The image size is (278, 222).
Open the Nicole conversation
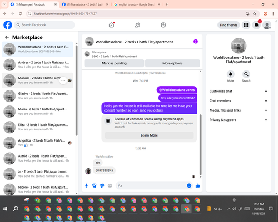tap(37, 189)
